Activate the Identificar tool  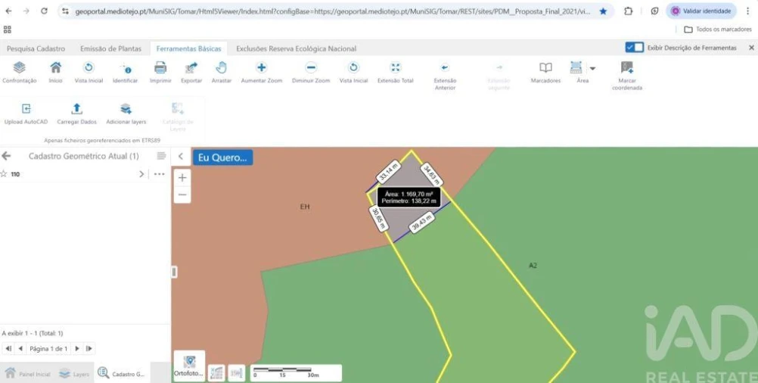click(126, 73)
